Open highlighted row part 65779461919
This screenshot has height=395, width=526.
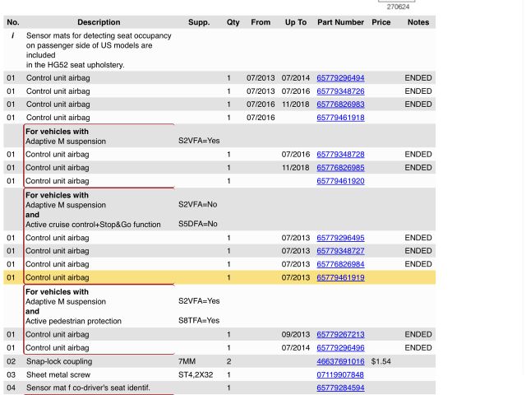coord(340,278)
